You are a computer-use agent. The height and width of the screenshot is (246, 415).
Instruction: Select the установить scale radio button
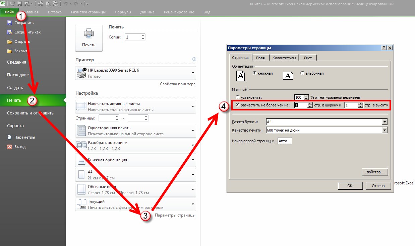pyautogui.click(x=238, y=97)
